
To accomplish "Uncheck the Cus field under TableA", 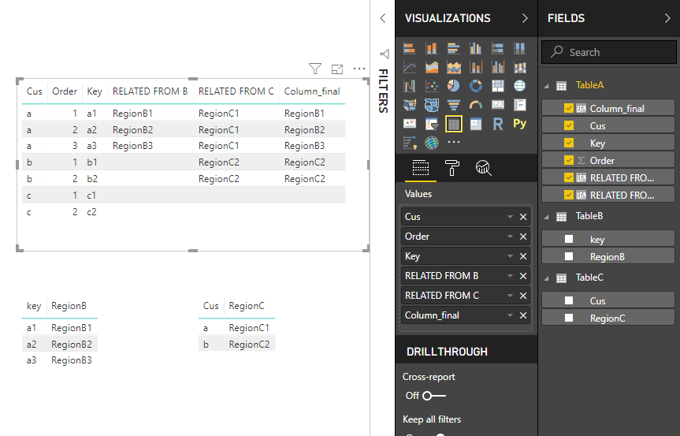I will point(569,126).
